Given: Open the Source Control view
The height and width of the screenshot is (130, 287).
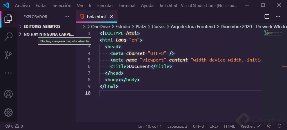Looking at the screenshot, I should tap(8, 55).
